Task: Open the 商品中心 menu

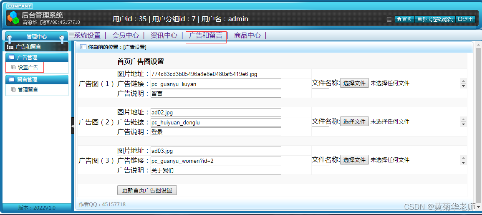Action: click(x=247, y=35)
